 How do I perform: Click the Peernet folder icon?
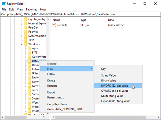[x=25, y=32]
